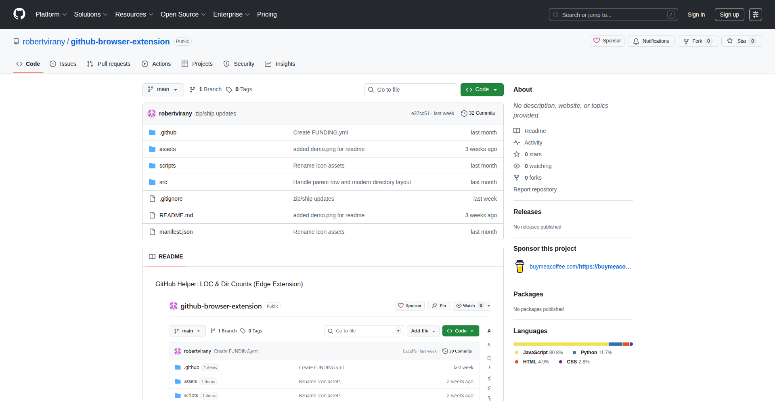
Task: Open the Insights tab
Action: [280, 63]
